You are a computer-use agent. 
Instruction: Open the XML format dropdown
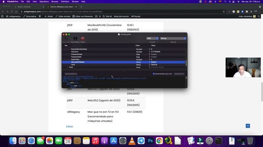(152, 38)
